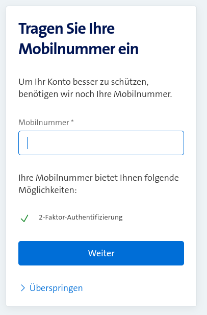This screenshot has width=207, height=315.
Task: Click heading line "Tragen Sie Ihre"
Action: click(67, 29)
